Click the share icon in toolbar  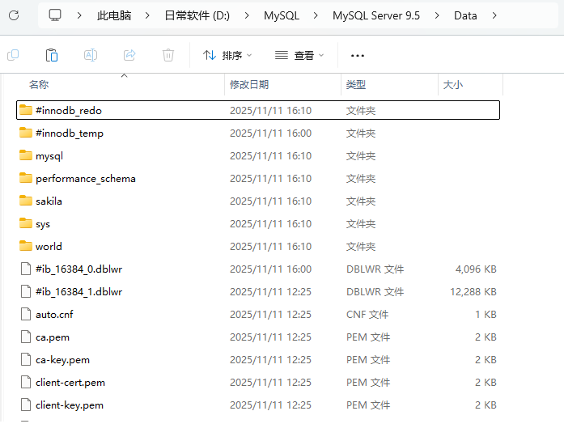(129, 55)
